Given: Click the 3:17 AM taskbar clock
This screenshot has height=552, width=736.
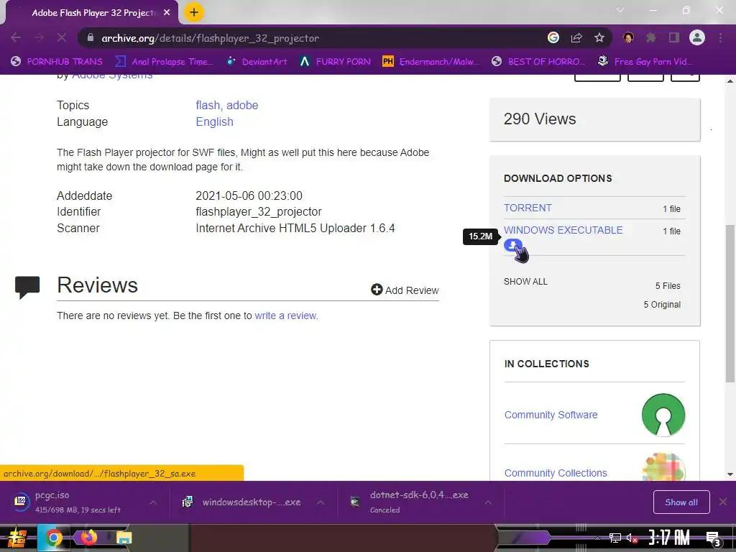Looking at the screenshot, I should [x=669, y=538].
